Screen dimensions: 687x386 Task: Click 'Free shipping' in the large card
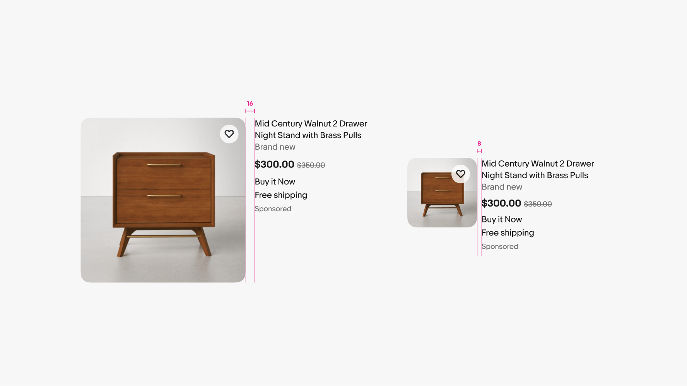281,195
